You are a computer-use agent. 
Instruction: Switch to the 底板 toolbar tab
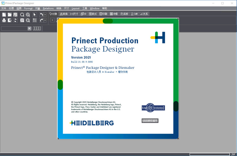coord(124,14)
